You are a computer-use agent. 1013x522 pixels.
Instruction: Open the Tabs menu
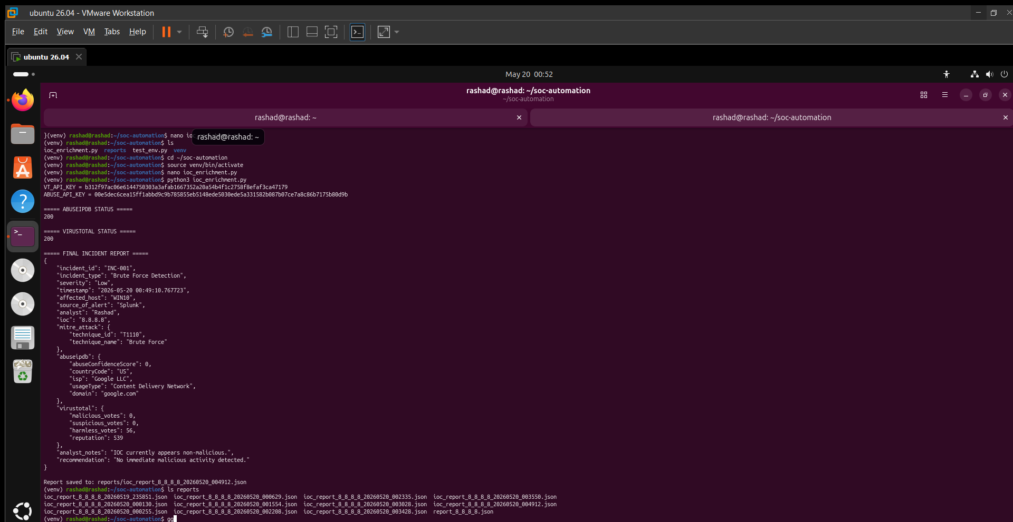112,32
